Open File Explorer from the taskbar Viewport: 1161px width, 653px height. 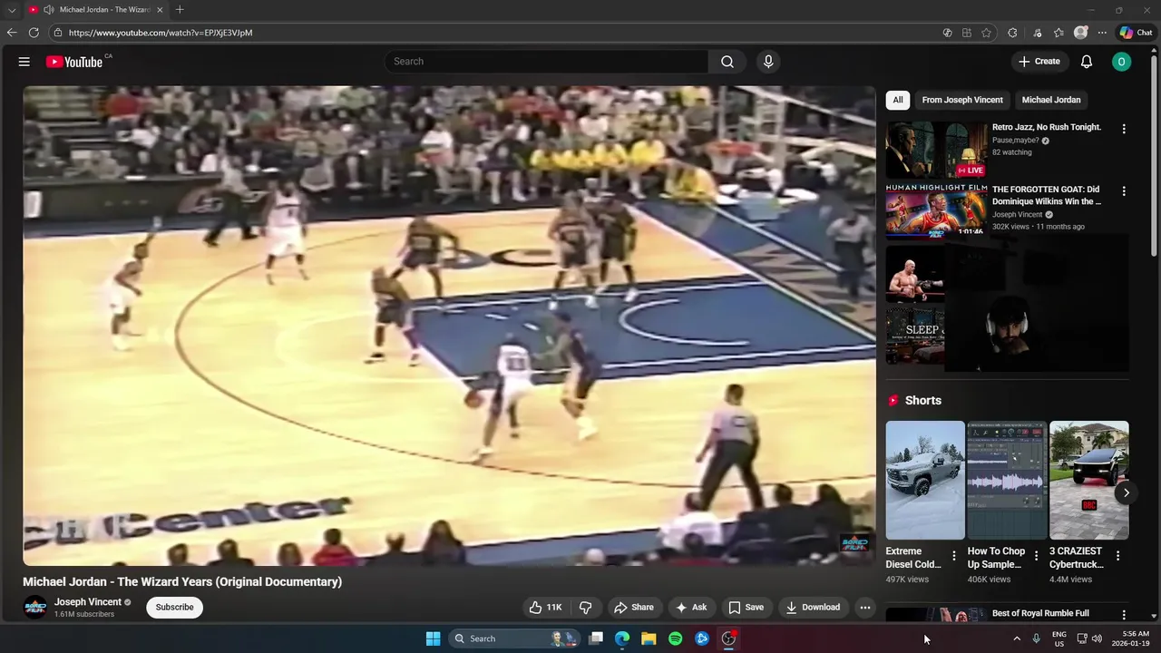coord(649,638)
